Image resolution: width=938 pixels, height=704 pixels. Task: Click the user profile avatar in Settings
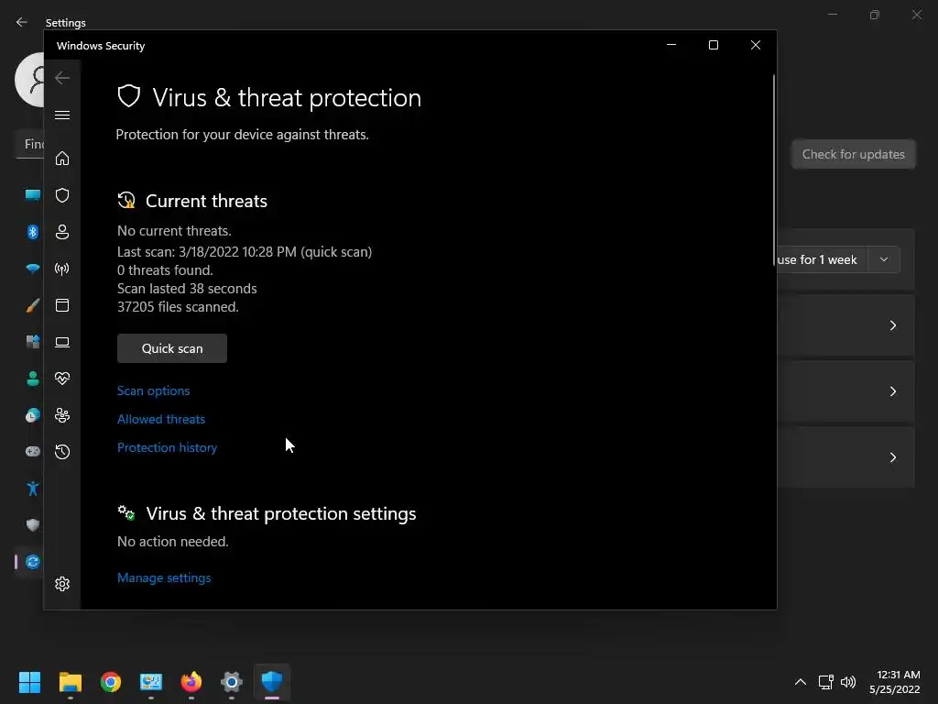tap(29, 79)
